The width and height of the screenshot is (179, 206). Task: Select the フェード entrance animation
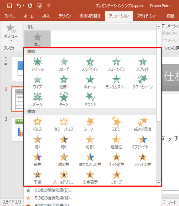tap(64, 64)
